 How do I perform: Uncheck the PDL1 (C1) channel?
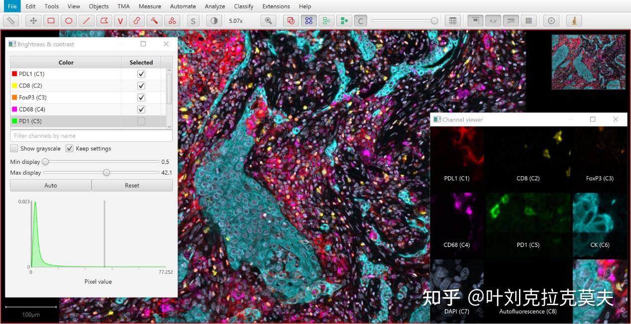141,74
